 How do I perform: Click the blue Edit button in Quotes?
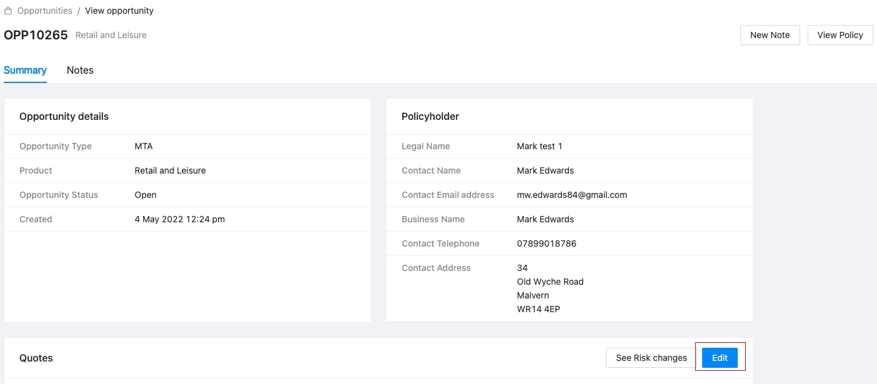(720, 358)
